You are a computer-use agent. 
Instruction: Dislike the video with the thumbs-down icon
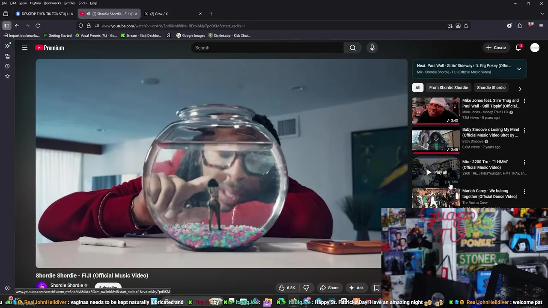[306, 288]
